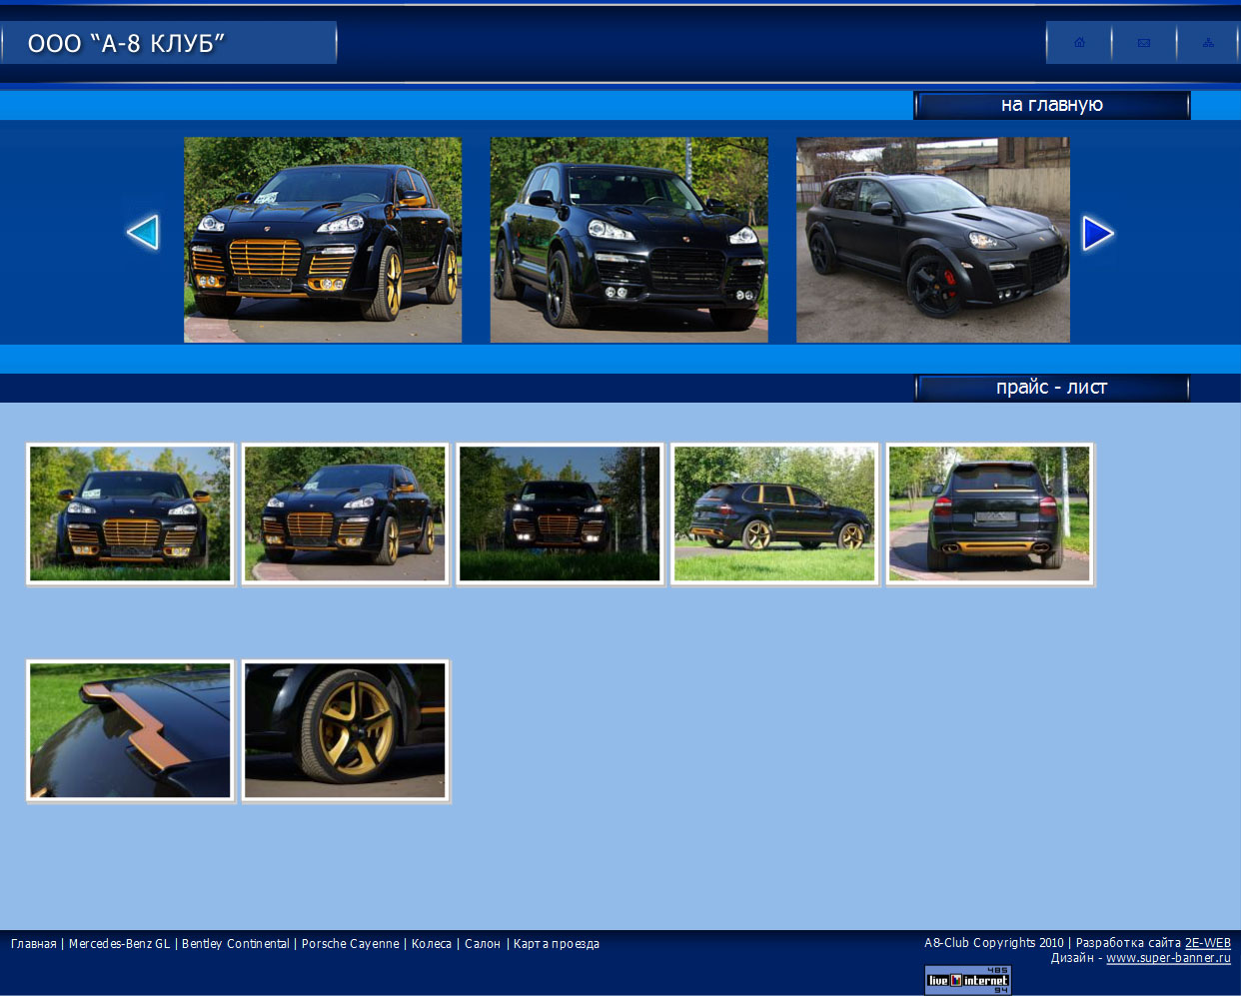Open the rear view Cayenne thumbnail
The image size is (1241, 996).
(x=989, y=513)
